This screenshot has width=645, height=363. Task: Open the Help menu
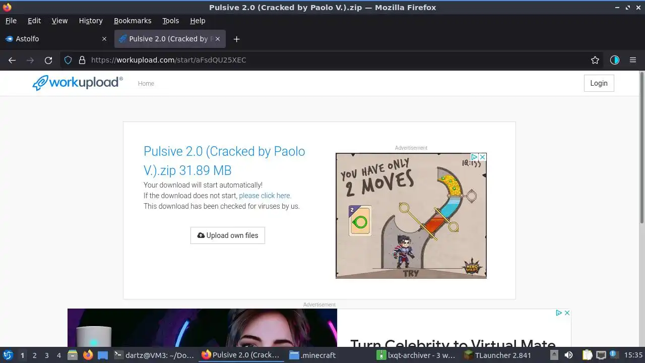pos(198,21)
